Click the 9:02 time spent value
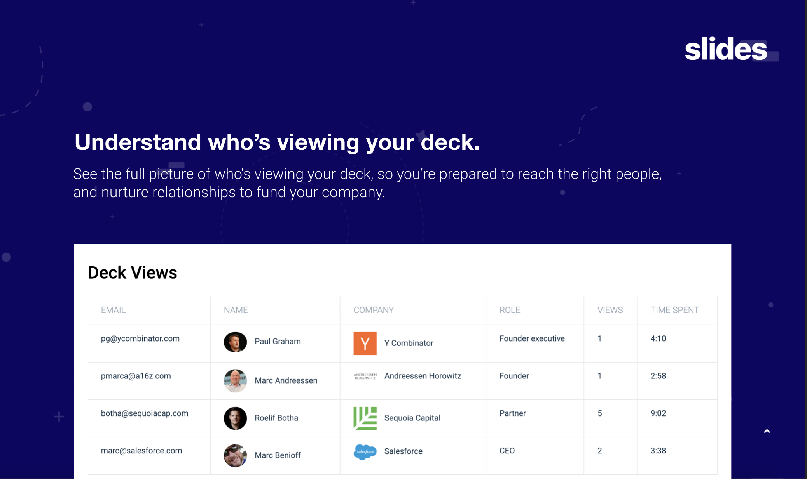The image size is (807, 479). point(658,413)
